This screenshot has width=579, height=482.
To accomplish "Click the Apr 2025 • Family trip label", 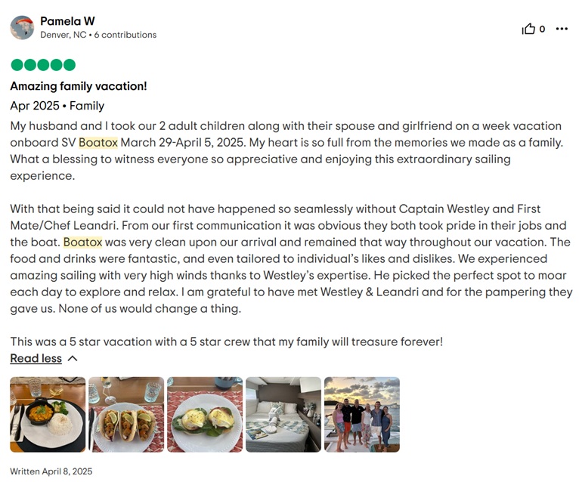I will [x=57, y=106].
